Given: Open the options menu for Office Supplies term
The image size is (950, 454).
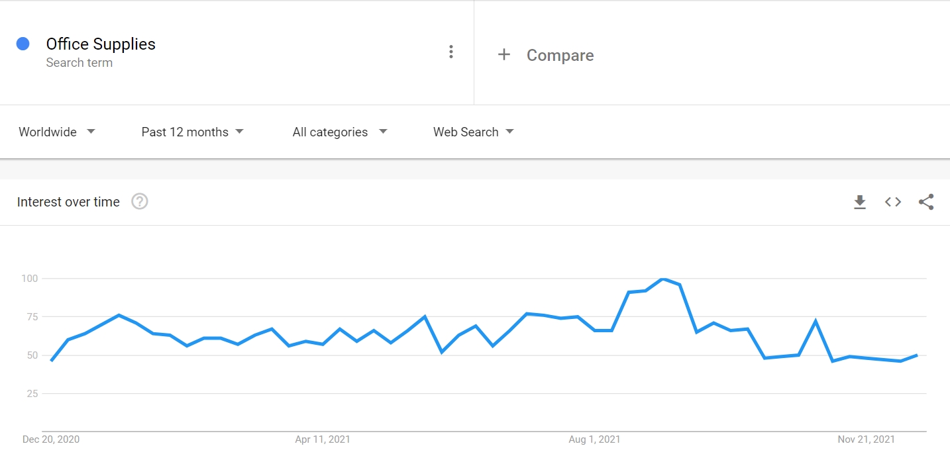Looking at the screenshot, I should 451,51.
